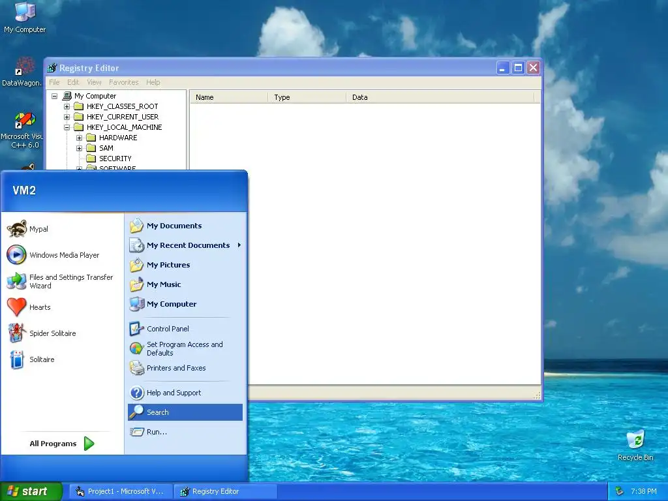The height and width of the screenshot is (501, 668).
Task: Open the Run... dialog
Action: point(185,432)
